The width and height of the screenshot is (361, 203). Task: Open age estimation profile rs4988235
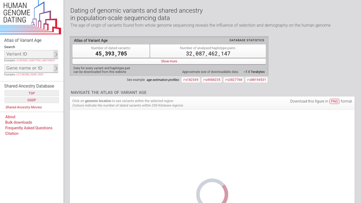coord(212,80)
